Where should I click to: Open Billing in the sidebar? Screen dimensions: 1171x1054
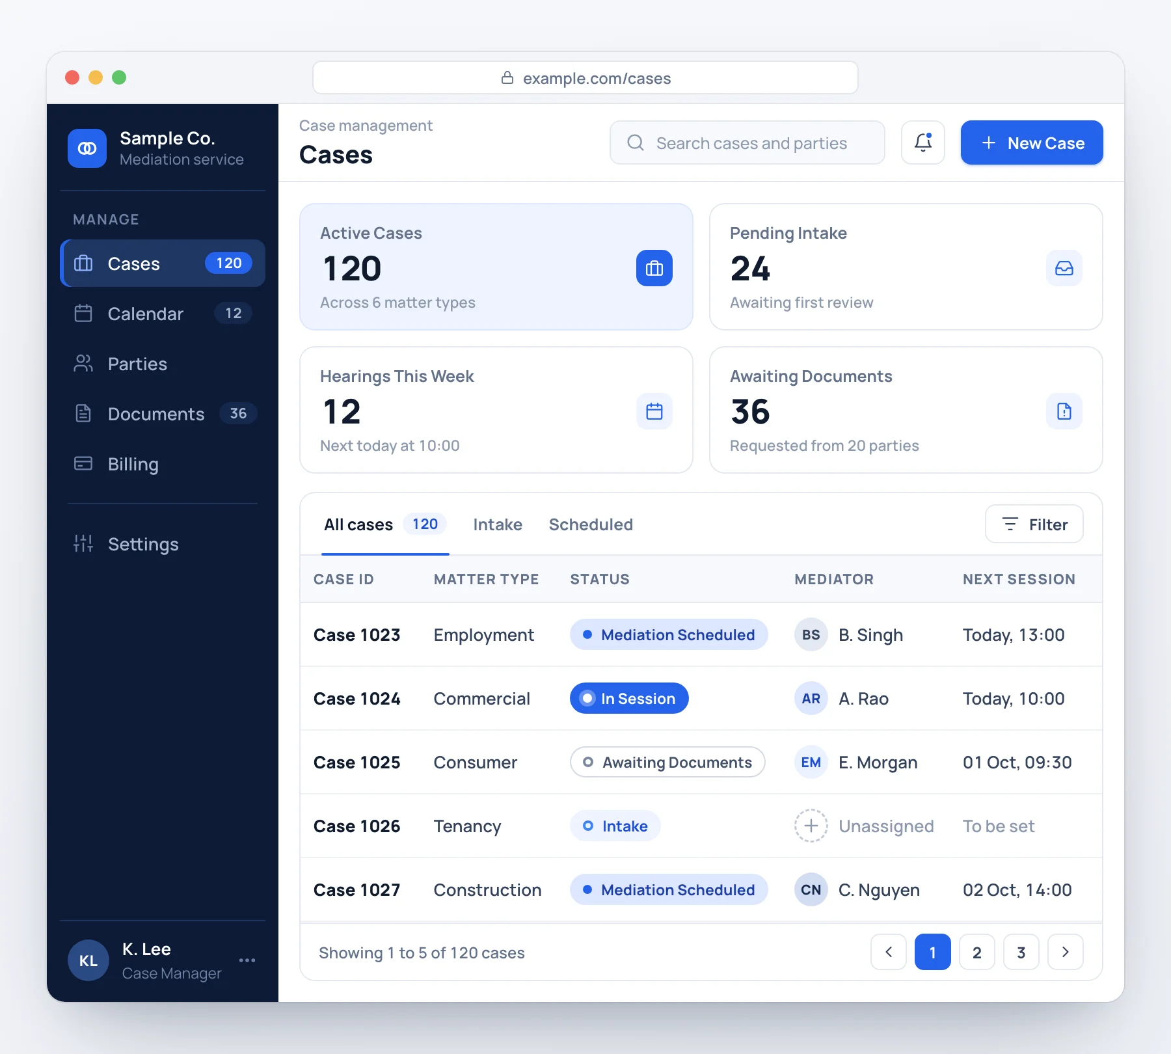(x=163, y=464)
